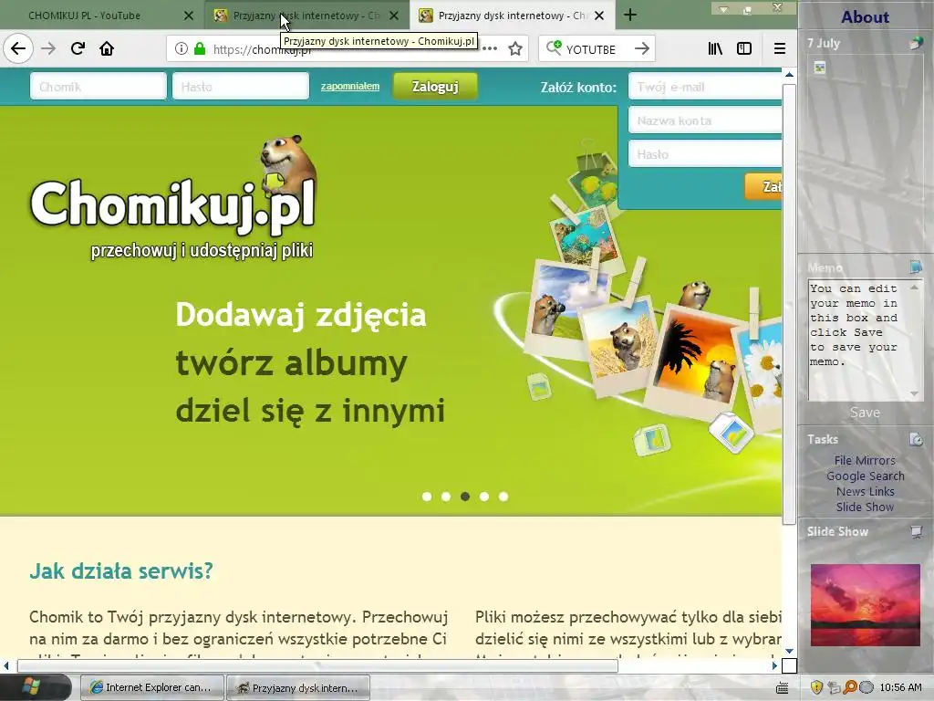
Task: Switch to Internet Explorer taskbar item
Action: click(152, 687)
